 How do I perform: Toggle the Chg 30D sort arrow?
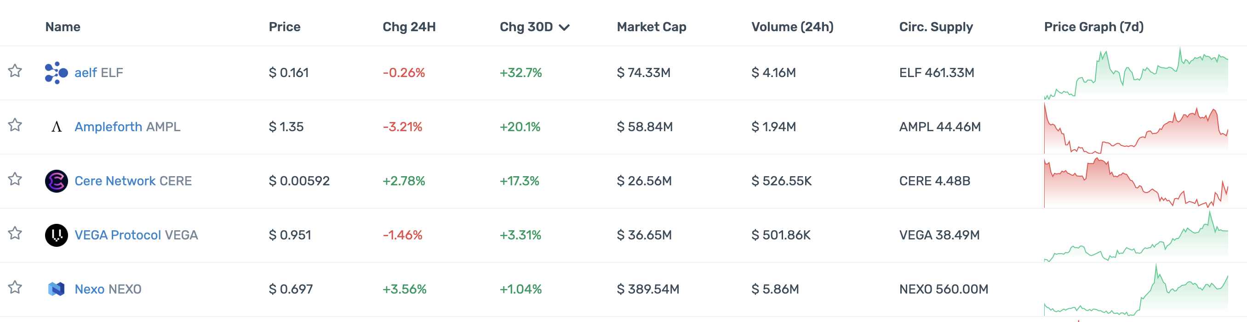[564, 28]
